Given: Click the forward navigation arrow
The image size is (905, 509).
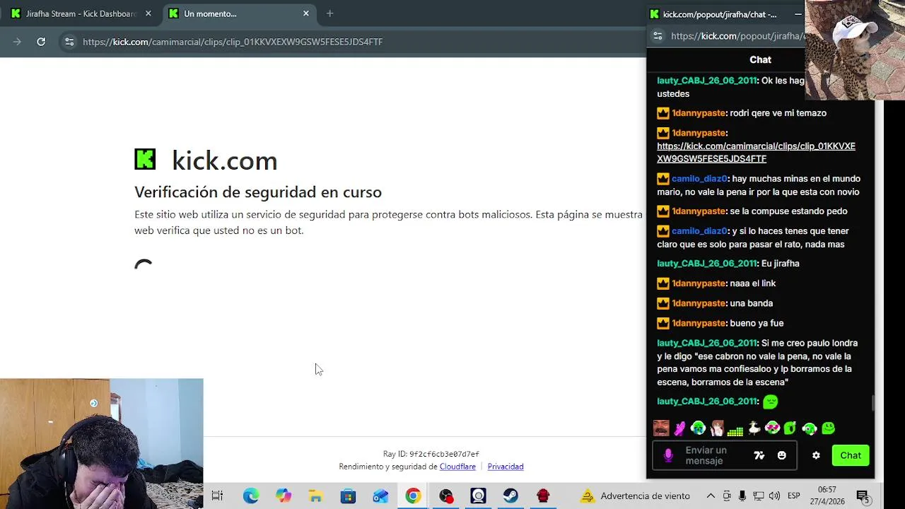Looking at the screenshot, I should point(17,42).
